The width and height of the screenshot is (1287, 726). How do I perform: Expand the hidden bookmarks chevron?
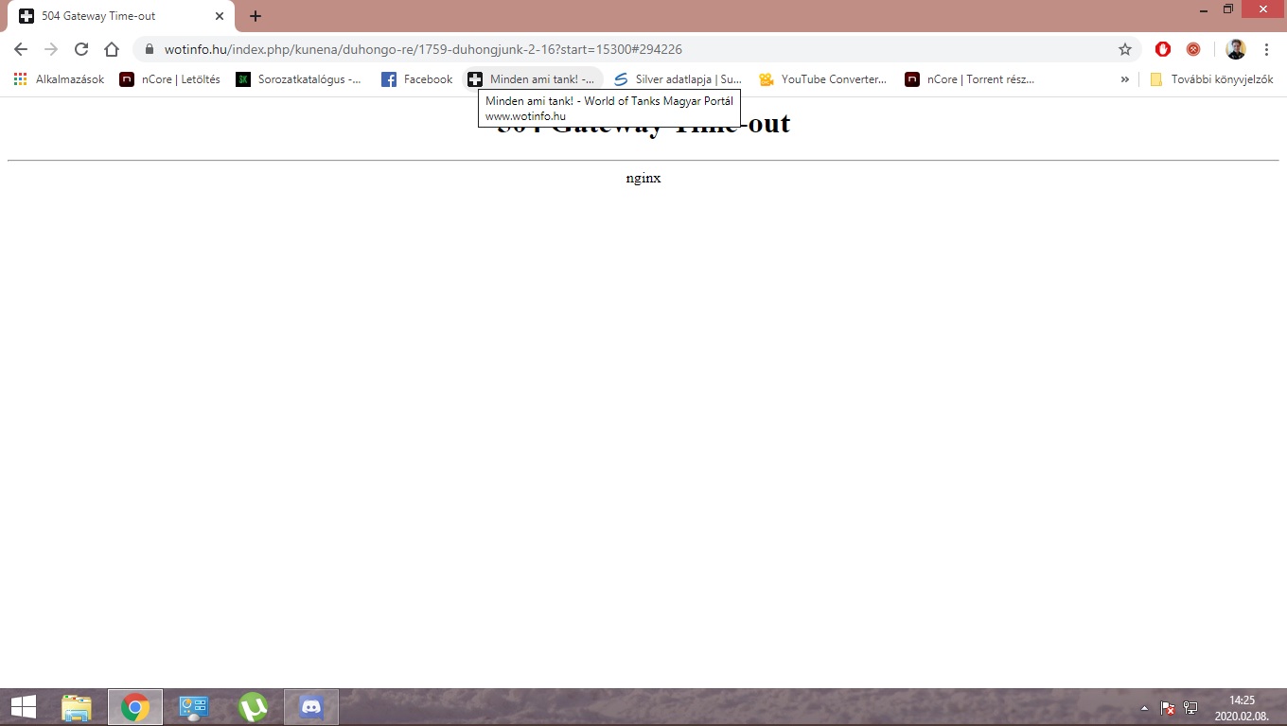click(x=1125, y=79)
